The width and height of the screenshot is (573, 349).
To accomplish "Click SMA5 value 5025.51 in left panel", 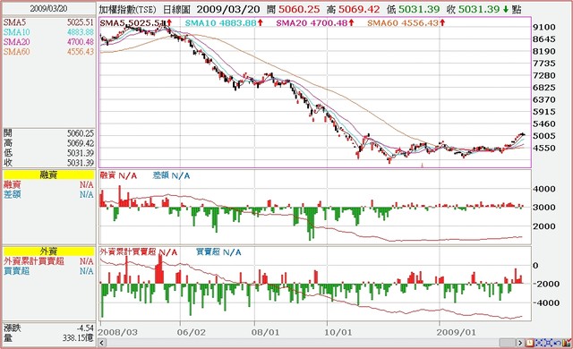I will (x=81, y=22).
